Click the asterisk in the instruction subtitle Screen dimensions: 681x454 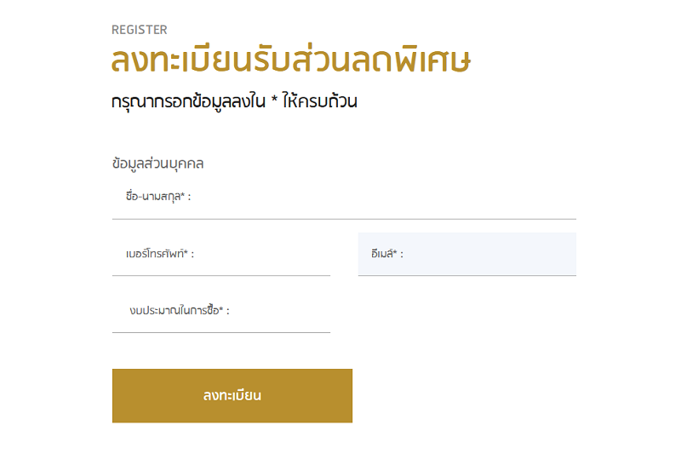(x=274, y=100)
